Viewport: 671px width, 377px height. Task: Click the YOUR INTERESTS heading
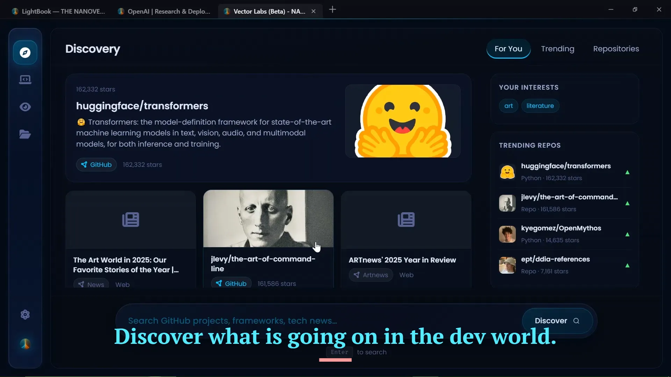click(528, 88)
